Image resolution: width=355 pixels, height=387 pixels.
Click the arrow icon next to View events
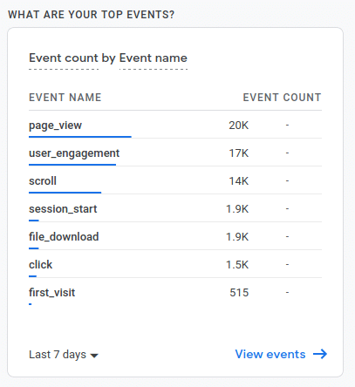(320, 354)
